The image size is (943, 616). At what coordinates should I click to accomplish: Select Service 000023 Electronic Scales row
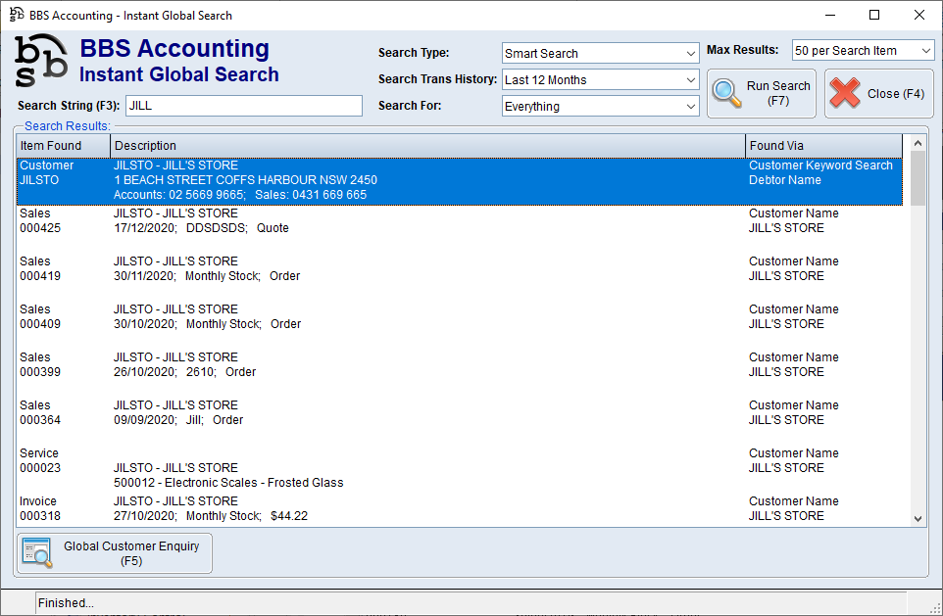[392, 468]
